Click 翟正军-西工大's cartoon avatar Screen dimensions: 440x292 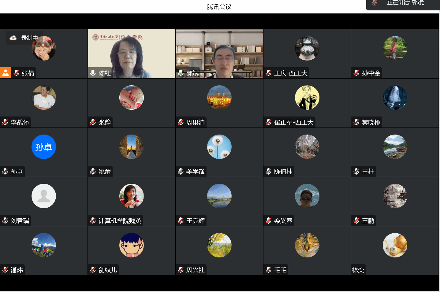coord(307,98)
